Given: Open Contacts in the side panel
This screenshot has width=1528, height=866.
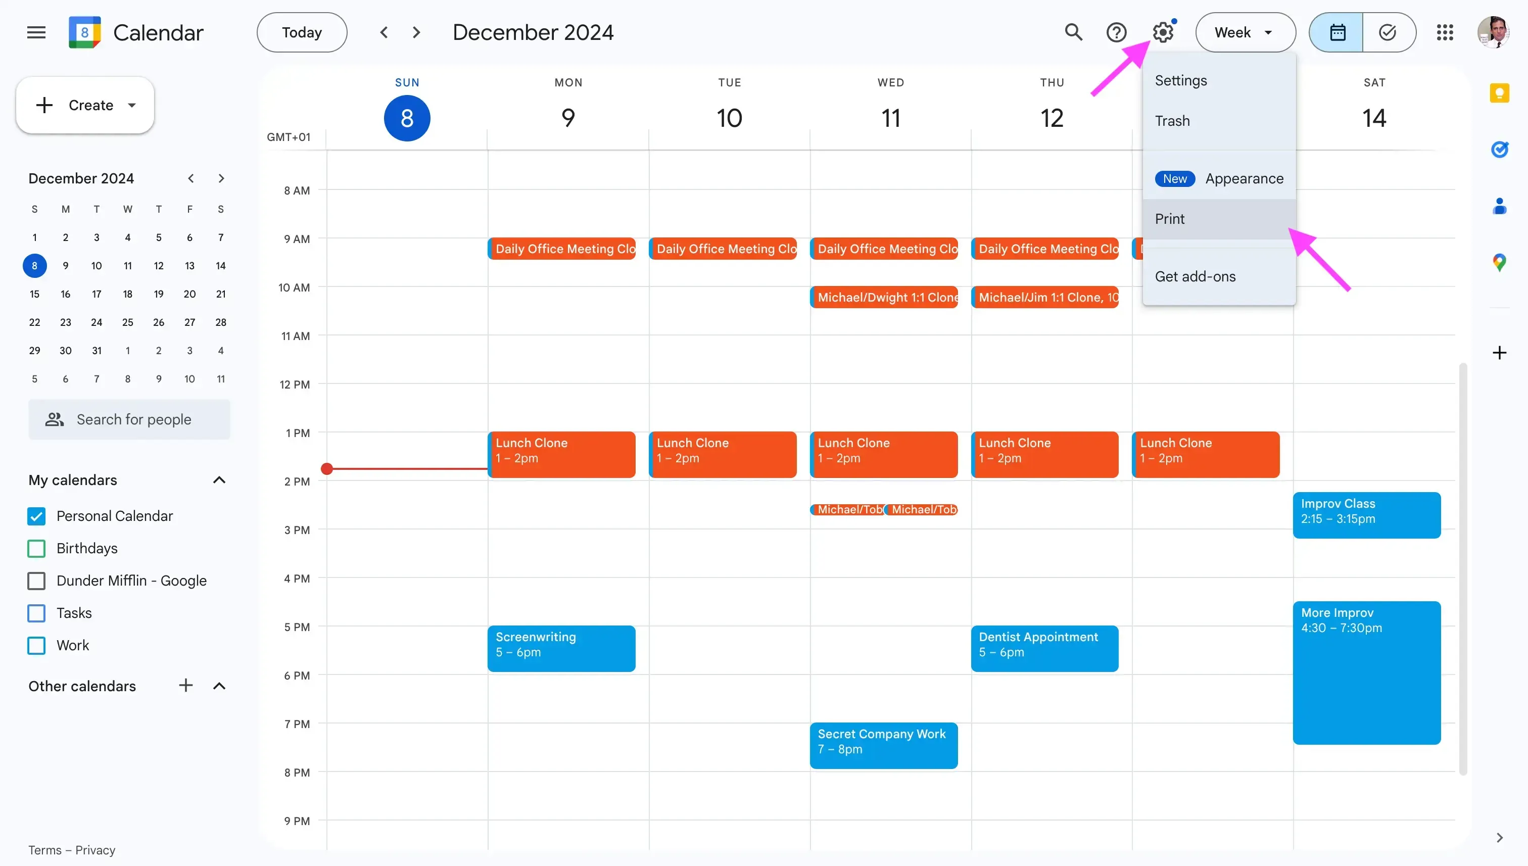Looking at the screenshot, I should tap(1501, 205).
